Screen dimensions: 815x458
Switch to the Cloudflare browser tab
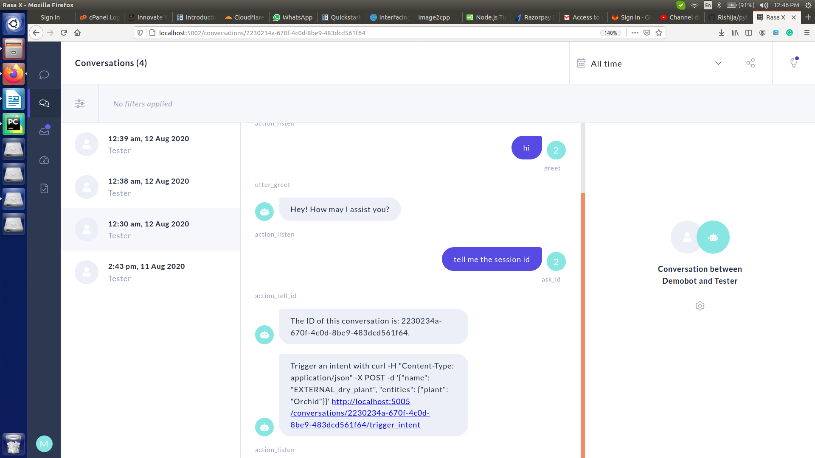[x=244, y=17]
